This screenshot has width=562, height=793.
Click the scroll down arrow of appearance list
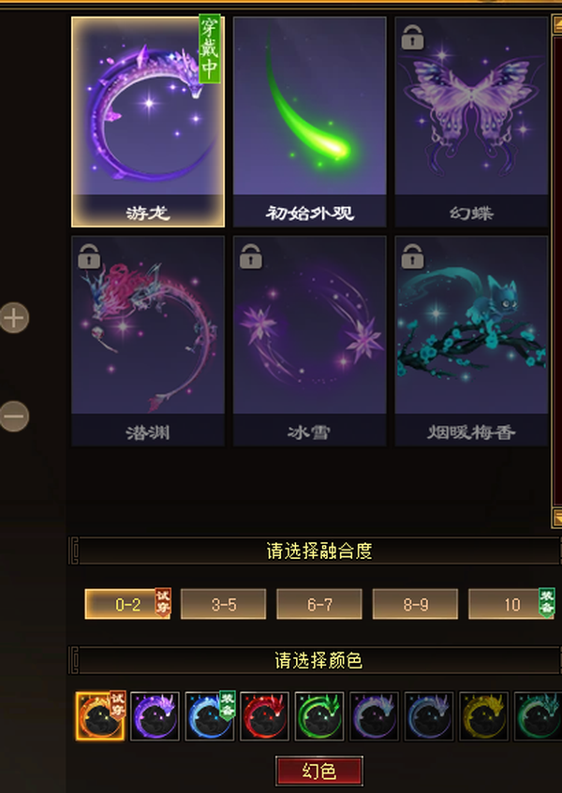(x=557, y=519)
